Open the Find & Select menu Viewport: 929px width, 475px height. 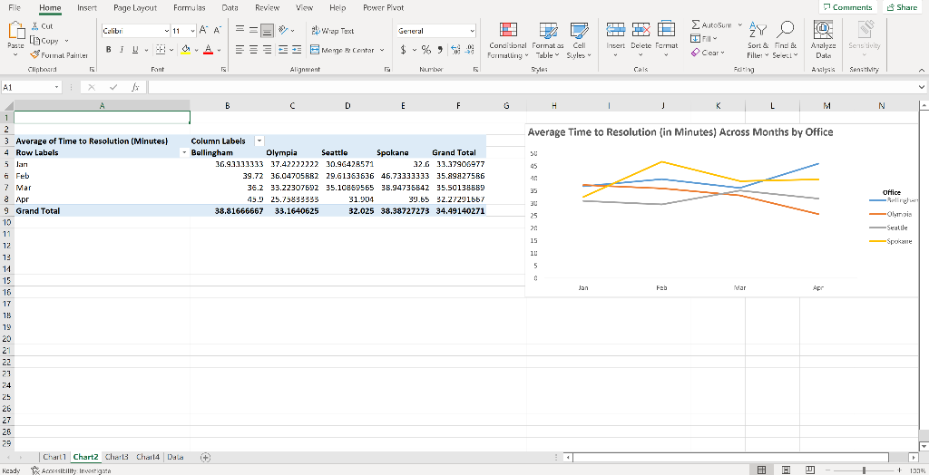tap(786, 40)
